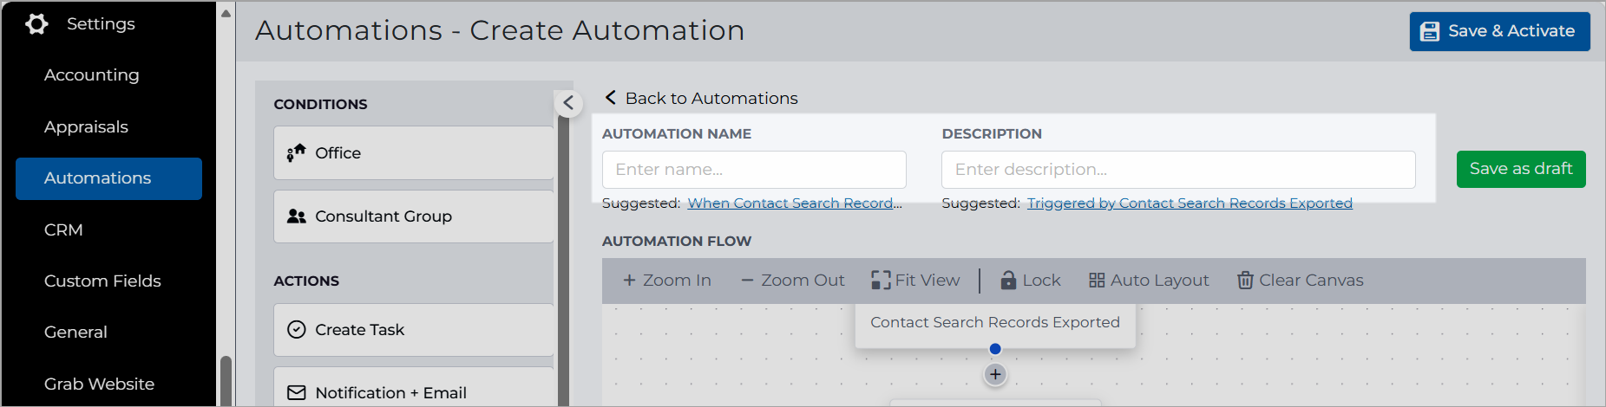Click the Auto Layout grid icon
The width and height of the screenshot is (1606, 407).
pos(1097,280)
